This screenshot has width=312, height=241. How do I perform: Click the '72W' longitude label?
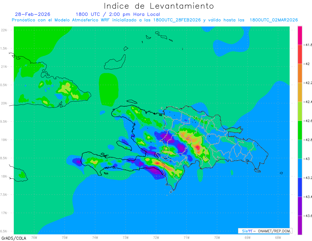[156, 237]
